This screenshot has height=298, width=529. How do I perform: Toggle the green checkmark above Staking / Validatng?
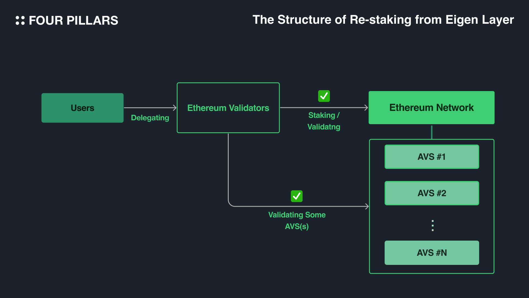click(x=324, y=96)
